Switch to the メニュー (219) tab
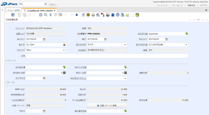 coord(13,10)
